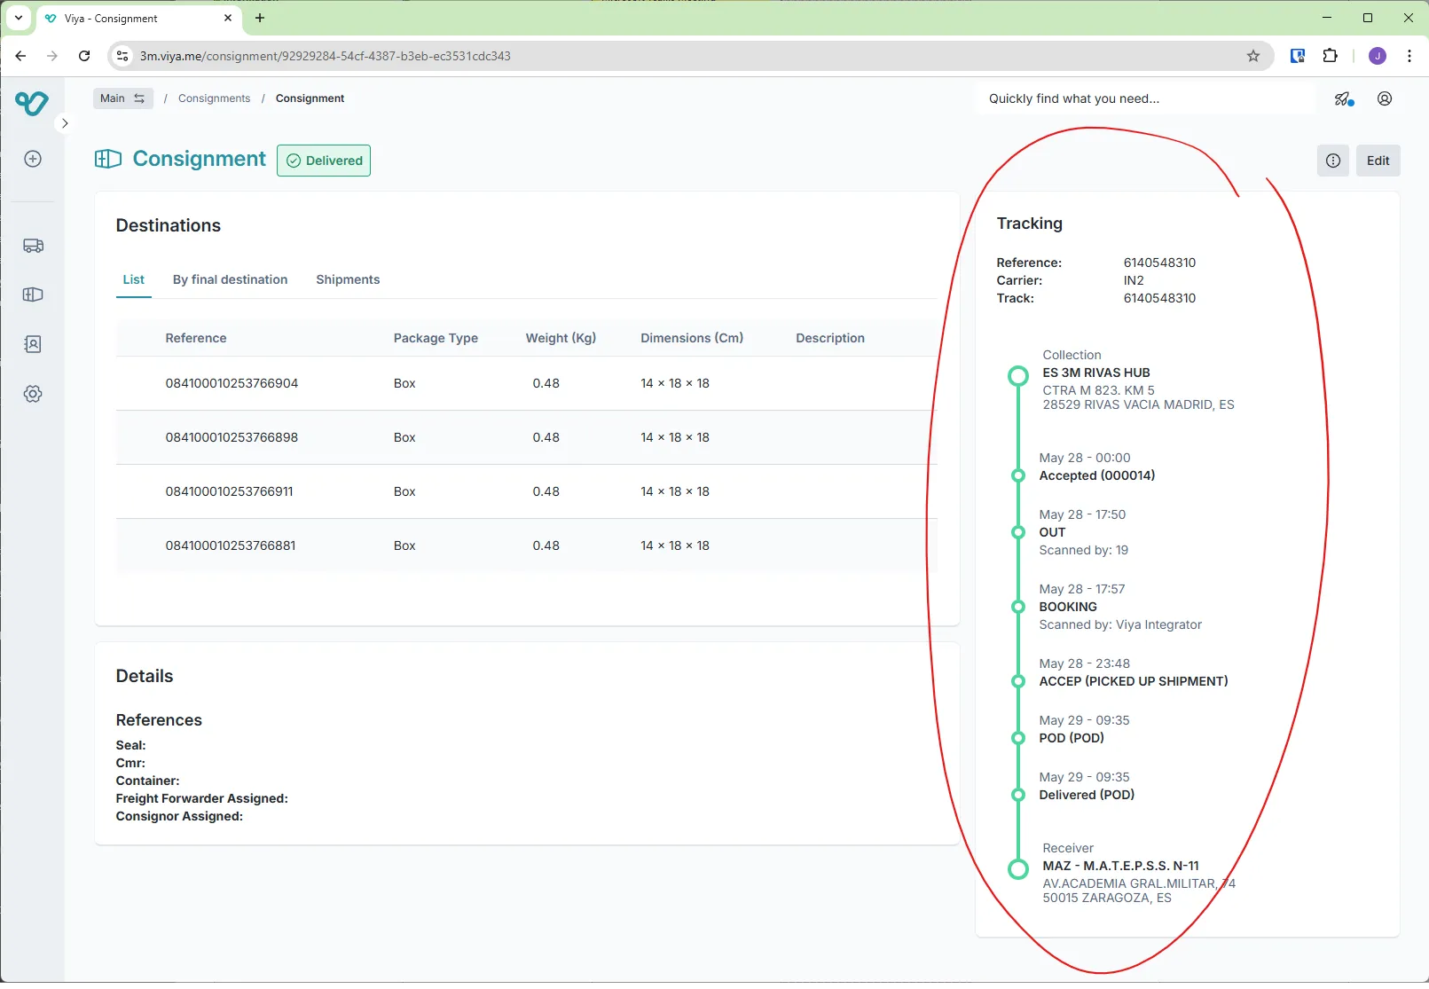Image resolution: width=1429 pixels, height=989 pixels.
Task: Switch to the Shipments tab
Action: pyautogui.click(x=348, y=279)
